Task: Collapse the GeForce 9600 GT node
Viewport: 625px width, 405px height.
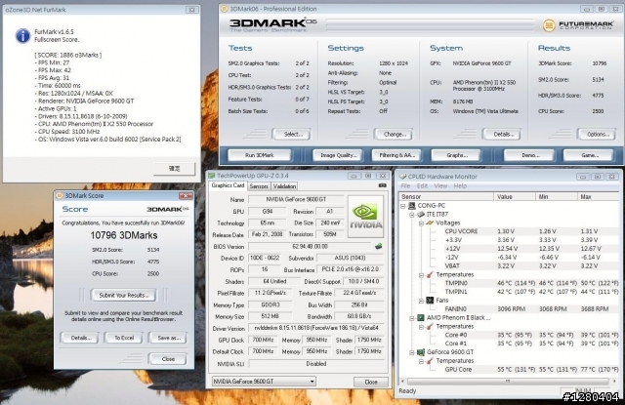Action: tap(412, 352)
